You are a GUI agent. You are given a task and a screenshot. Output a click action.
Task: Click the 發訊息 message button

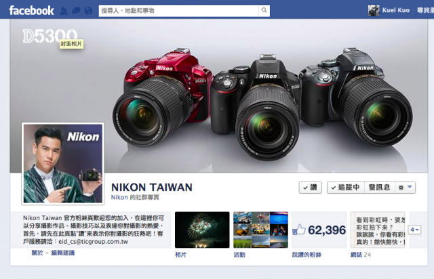pyautogui.click(x=380, y=188)
